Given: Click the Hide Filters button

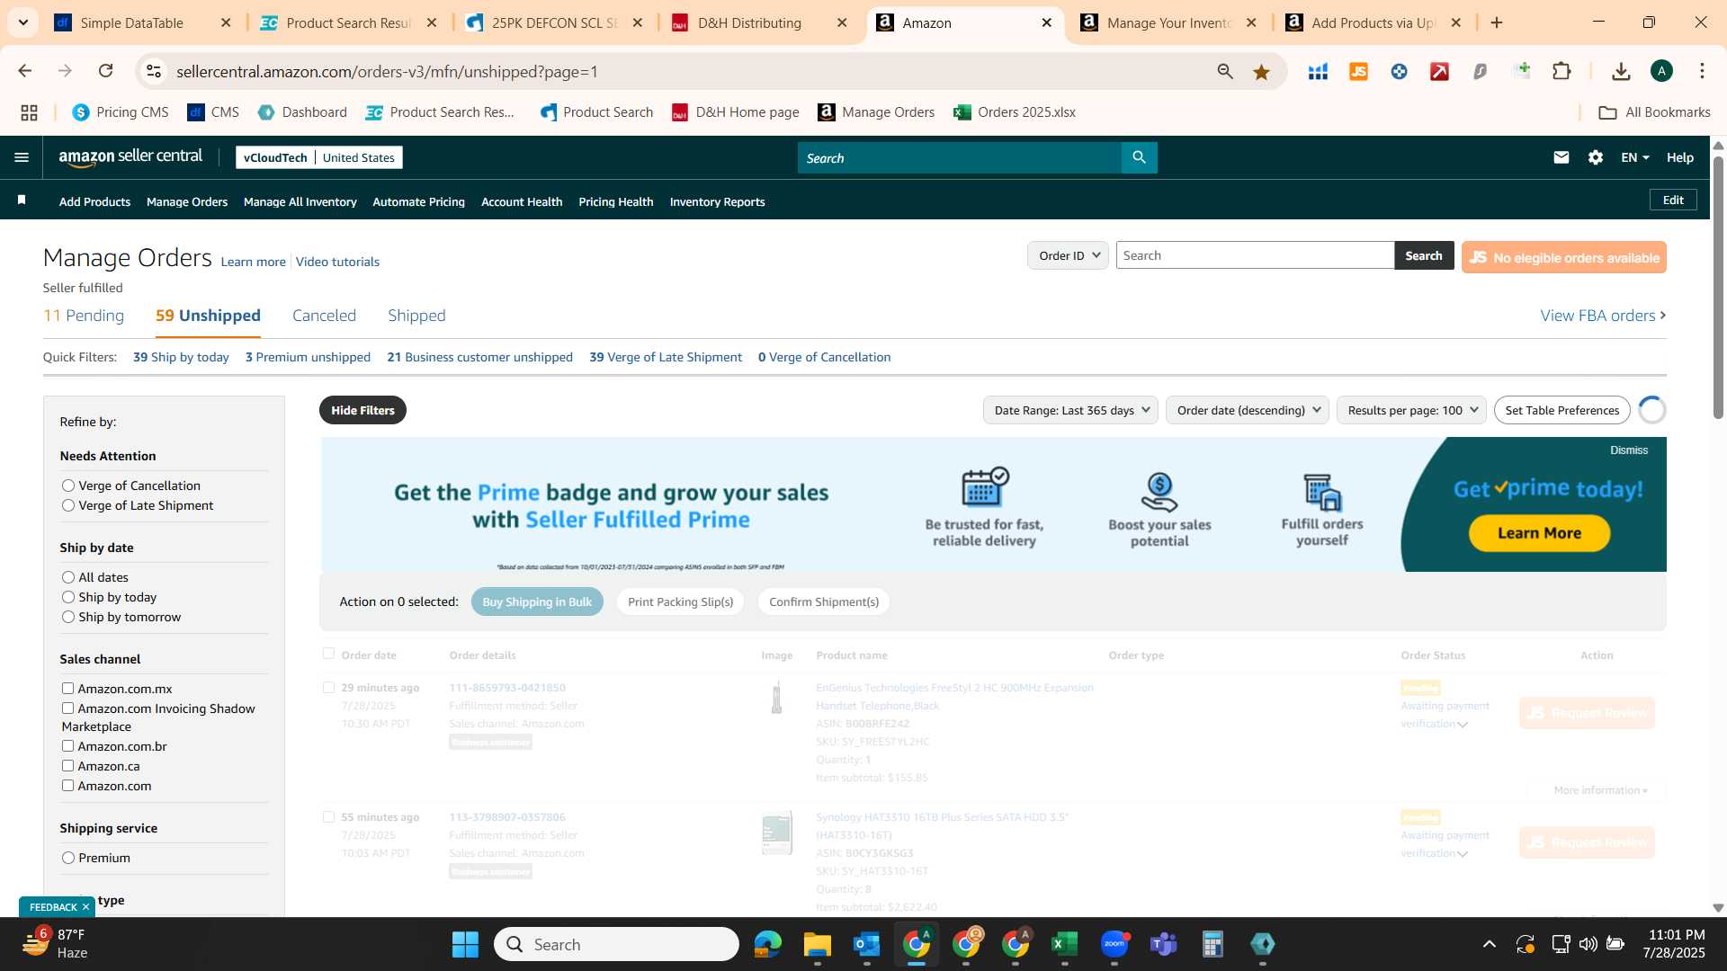Looking at the screenshot, I should [x=362, y=410].
